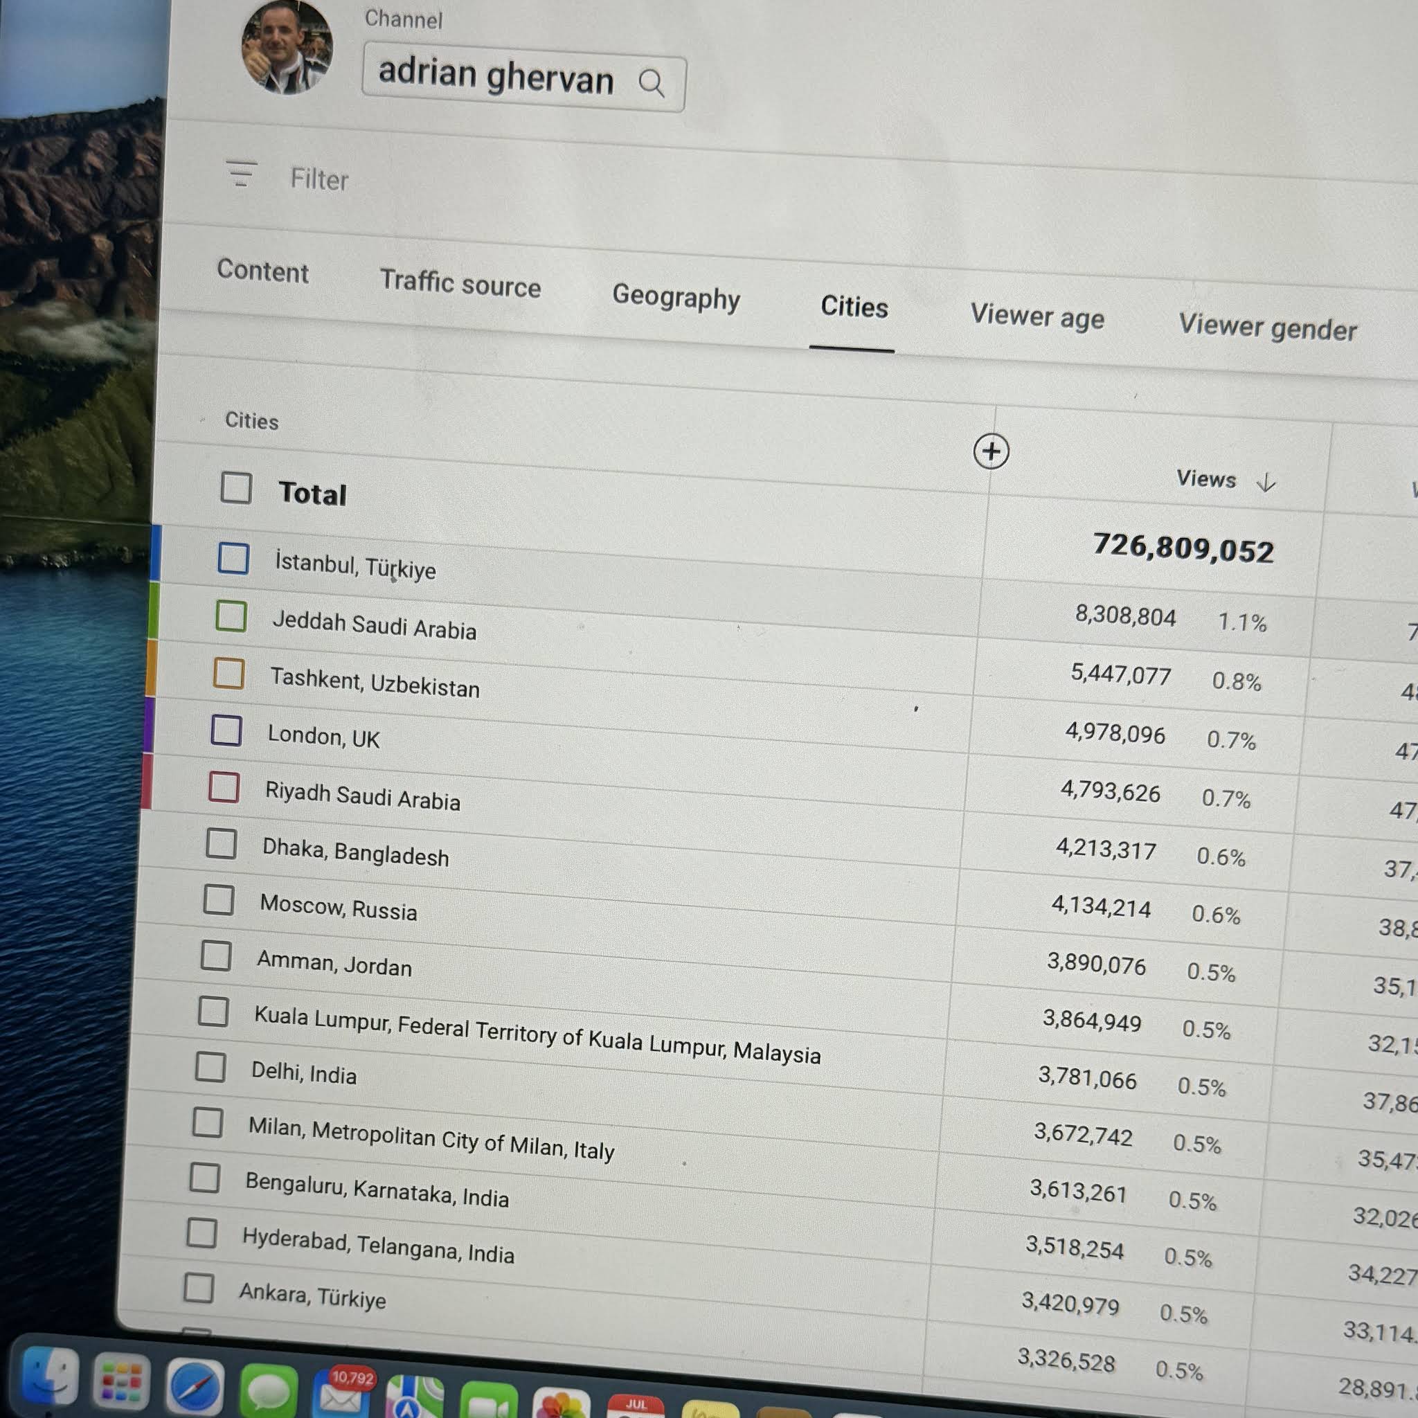The width and height of the screenshot is (1418, 1418).
Task: Open Messages app in the dock
Action: pyautogui.click(x=268, y=1391)
